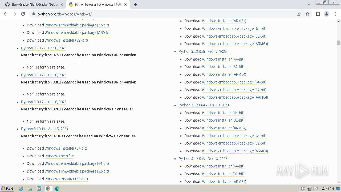Download Windows installer (32-bit) for Python 3.12.0a4
Viewport: 341px width, 192px height.
point(223,120)
